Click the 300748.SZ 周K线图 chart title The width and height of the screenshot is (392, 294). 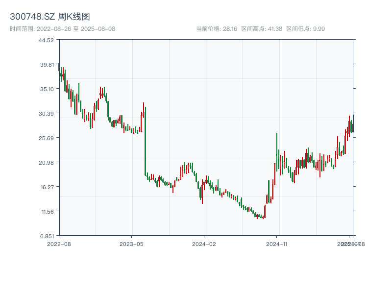pos(49,17)
